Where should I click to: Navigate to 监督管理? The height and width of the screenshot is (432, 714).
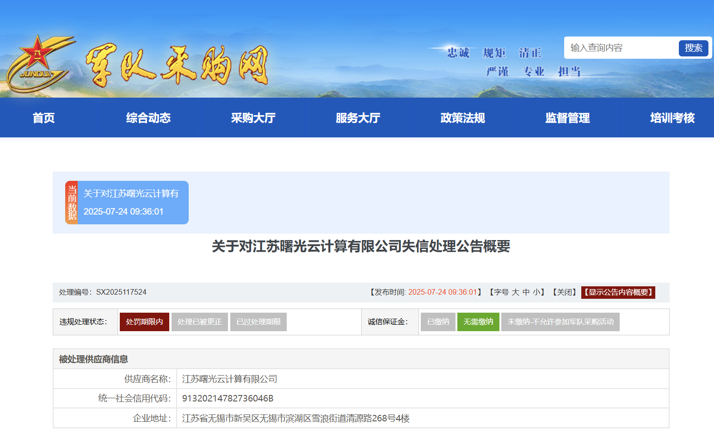567,118
